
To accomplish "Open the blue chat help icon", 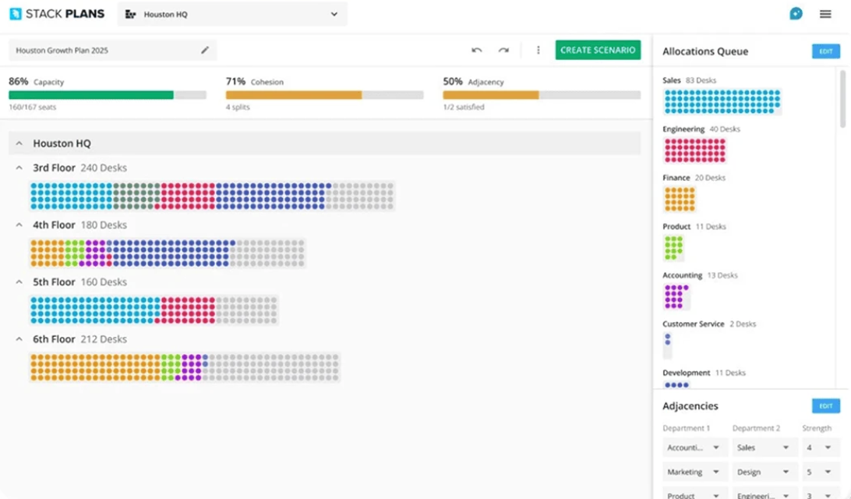I will [x=796, y=13].
